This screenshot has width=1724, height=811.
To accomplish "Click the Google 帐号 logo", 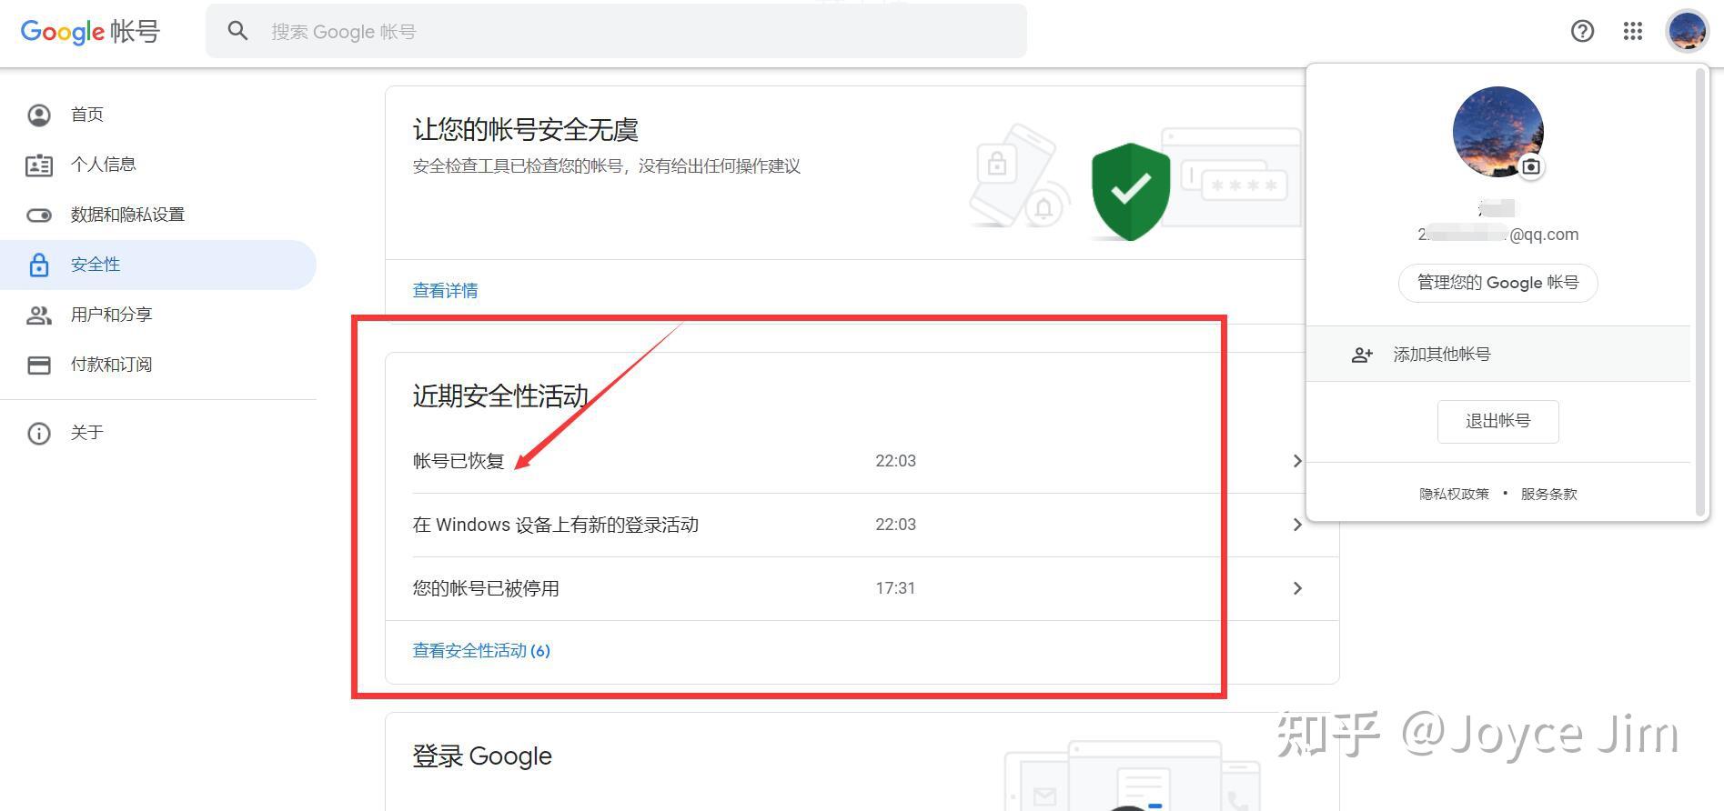I will [x=90, y=32].
